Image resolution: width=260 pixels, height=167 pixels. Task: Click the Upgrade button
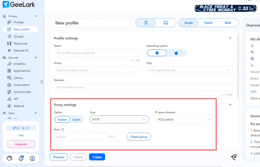[21, 144]
